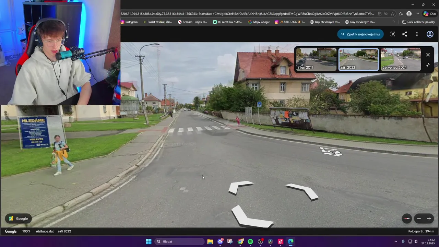Image resolution: width=439 pixels, height=247 pixels.
Task: Click the compass to reset north
Action: [x=407, y=219]
